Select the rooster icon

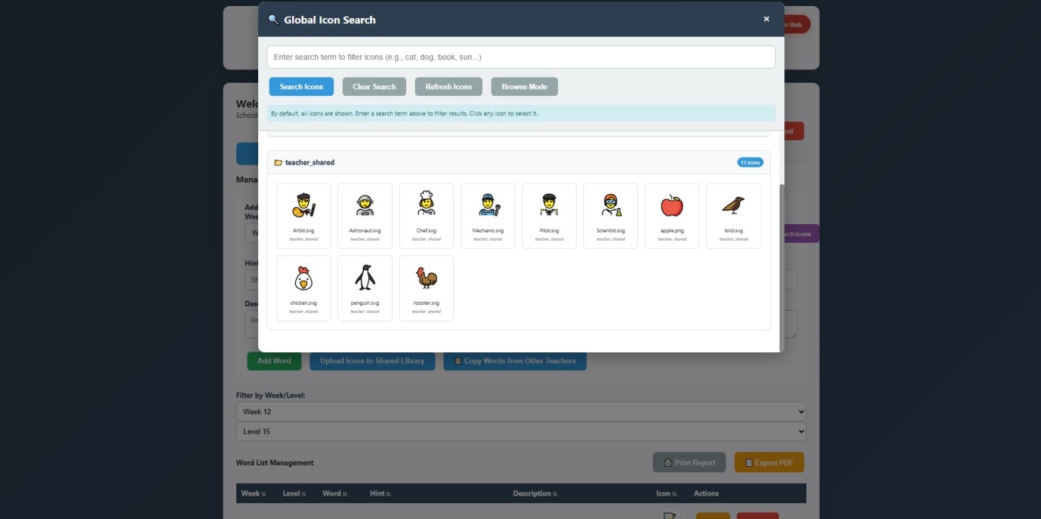pos(427,287)
